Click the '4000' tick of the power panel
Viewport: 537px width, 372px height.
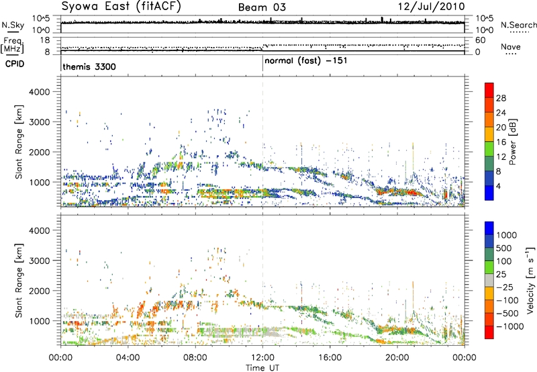tap(39, 92)
